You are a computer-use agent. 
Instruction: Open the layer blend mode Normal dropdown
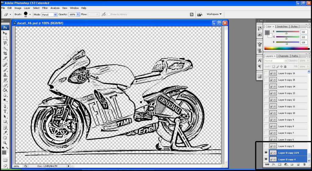[x=276, y=60]
